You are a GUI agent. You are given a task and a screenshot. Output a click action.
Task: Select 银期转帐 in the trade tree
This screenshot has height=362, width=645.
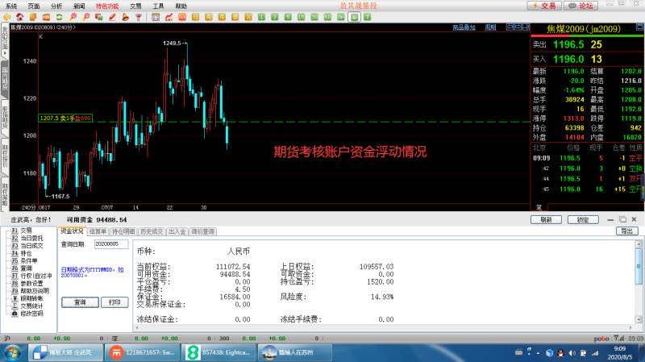point(27,298)
